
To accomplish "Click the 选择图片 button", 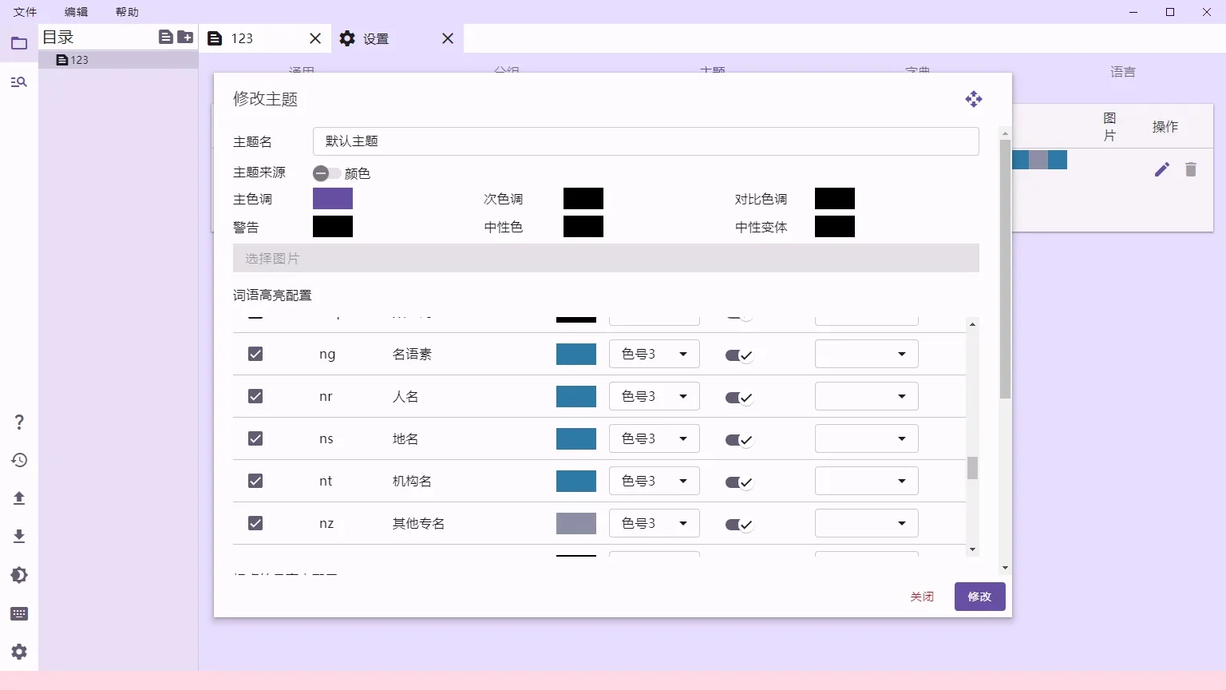I will coord(606,258).
